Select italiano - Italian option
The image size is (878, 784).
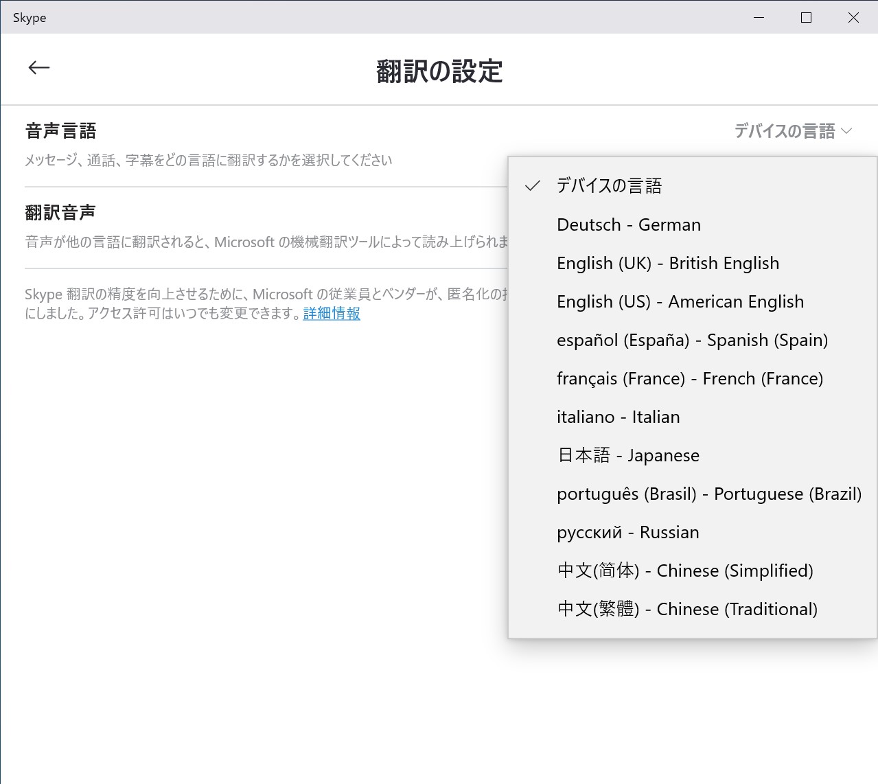(617, 417)
